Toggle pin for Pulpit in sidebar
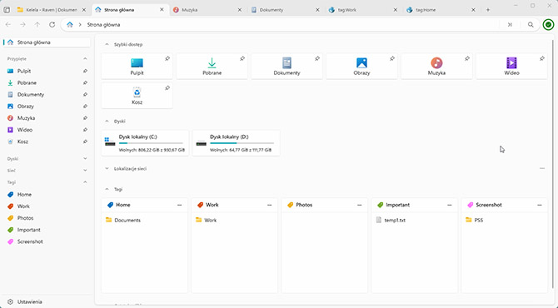This screenshot has width=558, height=308. 85,71
